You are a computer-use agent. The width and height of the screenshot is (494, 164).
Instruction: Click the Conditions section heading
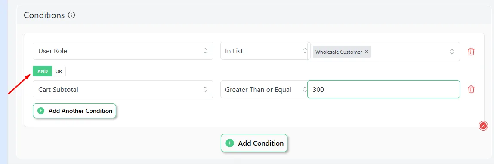pyautogui.click(x=44, y=15)
